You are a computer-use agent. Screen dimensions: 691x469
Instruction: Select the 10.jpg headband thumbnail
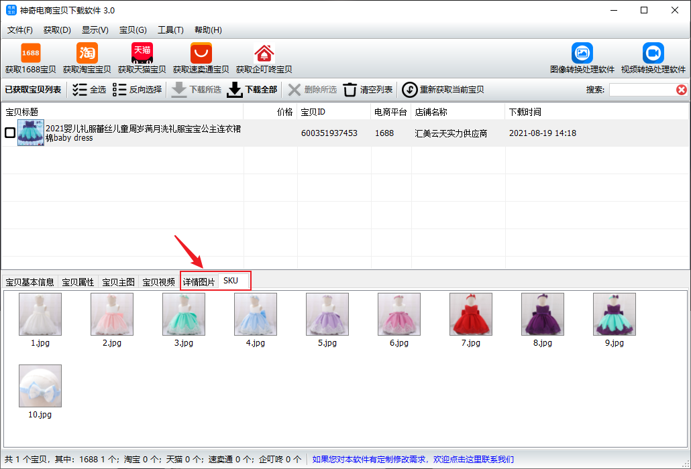click(x=40, y=386)
